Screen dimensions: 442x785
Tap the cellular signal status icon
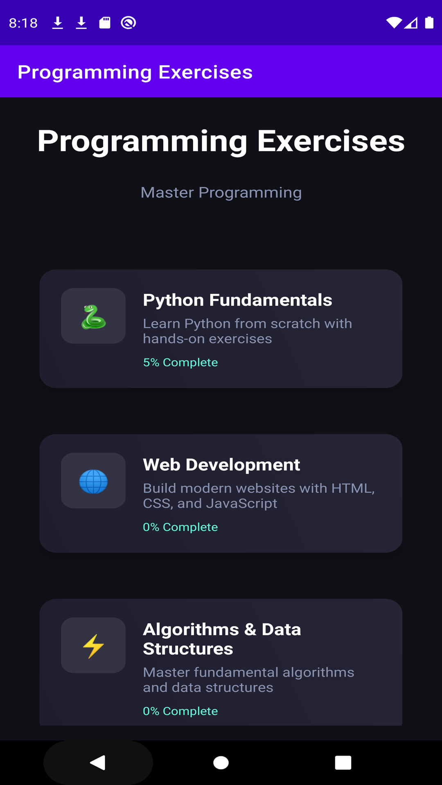(411, 23)
